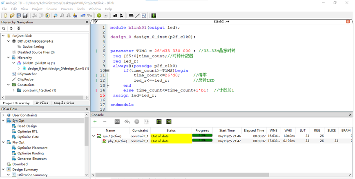Image resolution: width=355 pixels, height=179 pixels.
Task: Expand User Constraints in FPGA Flow
Action: coord(3,115)
